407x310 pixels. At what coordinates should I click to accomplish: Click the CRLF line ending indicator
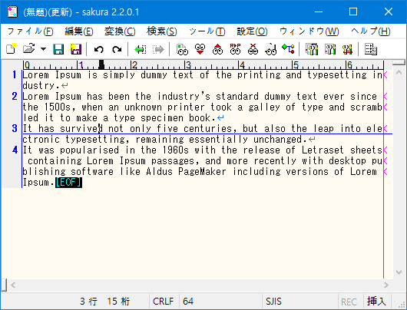(164, 302)
